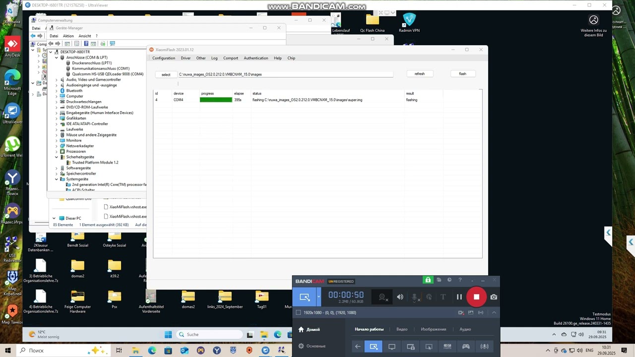Open XiaomiFlash Log menu
The height and width of the screenshot is (357, 635).
[214, 58]
